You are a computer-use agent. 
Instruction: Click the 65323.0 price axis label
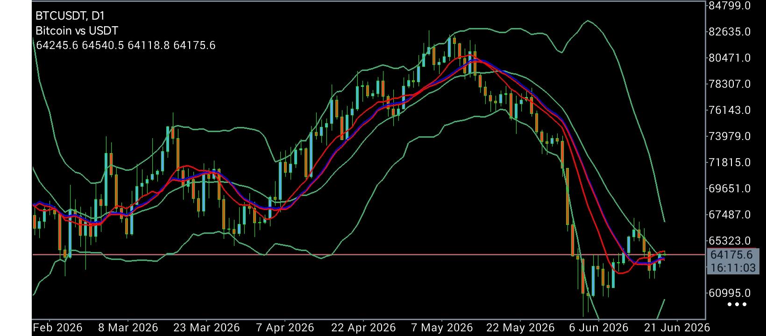730,241
